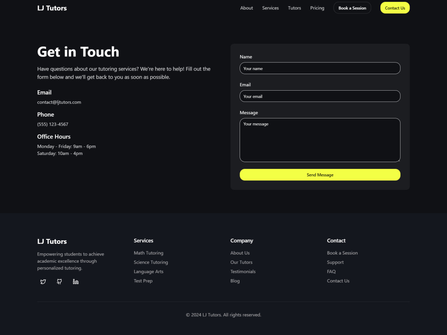Click the contact@ljtutors.com email address
The width and height of the screenshot is (447, 335).
click(59, 102)
